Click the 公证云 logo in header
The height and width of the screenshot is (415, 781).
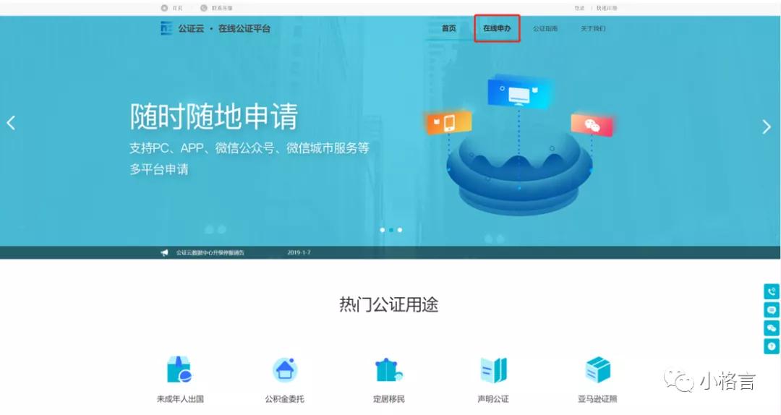tap(167, 29)
